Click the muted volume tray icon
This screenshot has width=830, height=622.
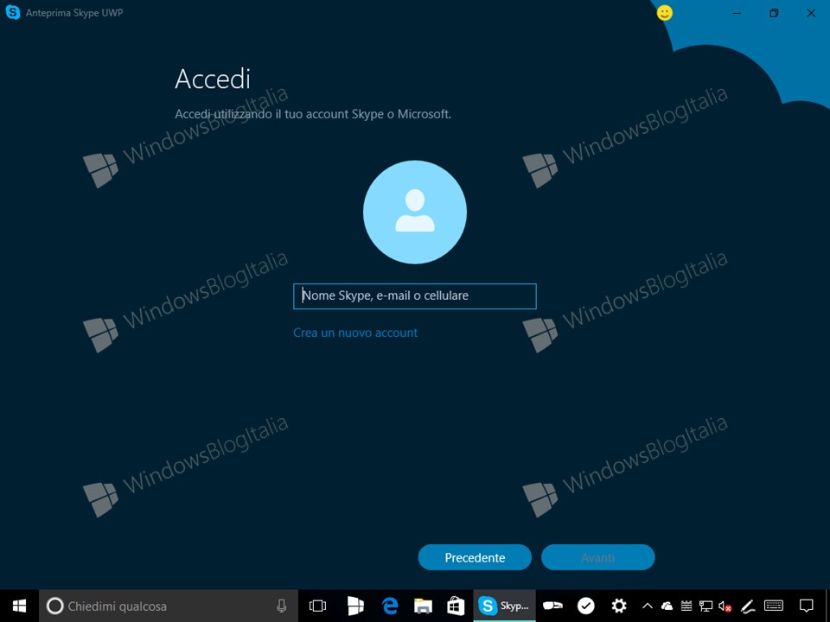tap(725, 606)
